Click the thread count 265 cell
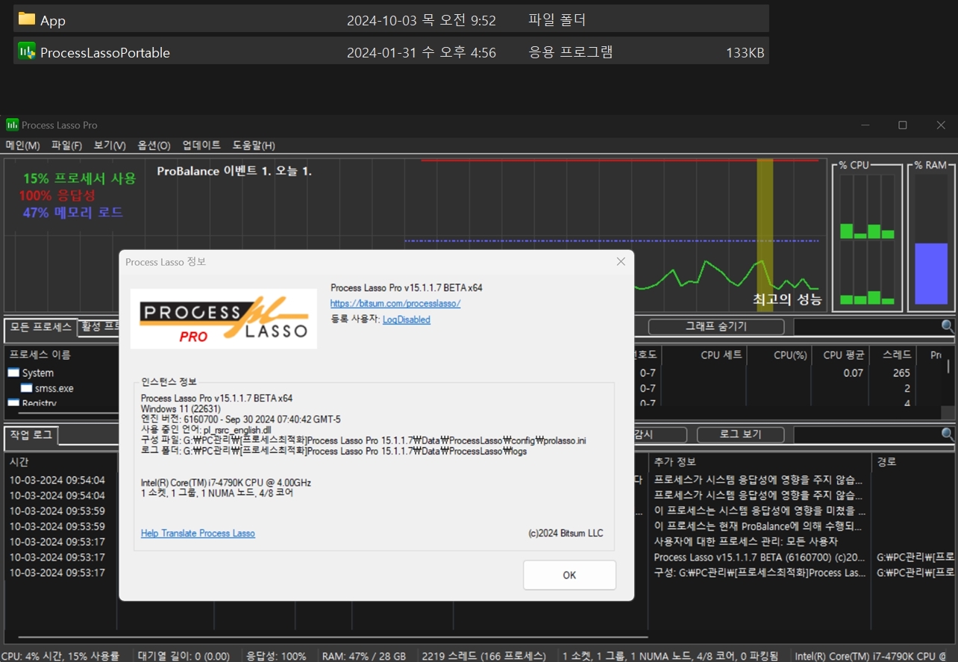Screen dimensions: 958x662 click(901, 373)
